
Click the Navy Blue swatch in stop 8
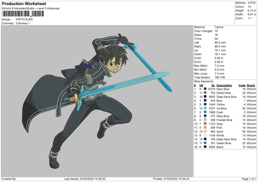pos(205,116)
